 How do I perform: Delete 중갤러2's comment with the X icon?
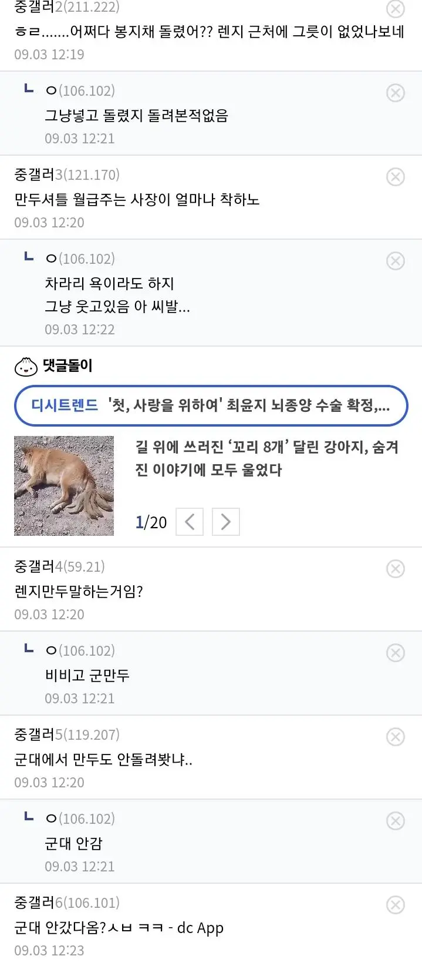pos(396,9)
